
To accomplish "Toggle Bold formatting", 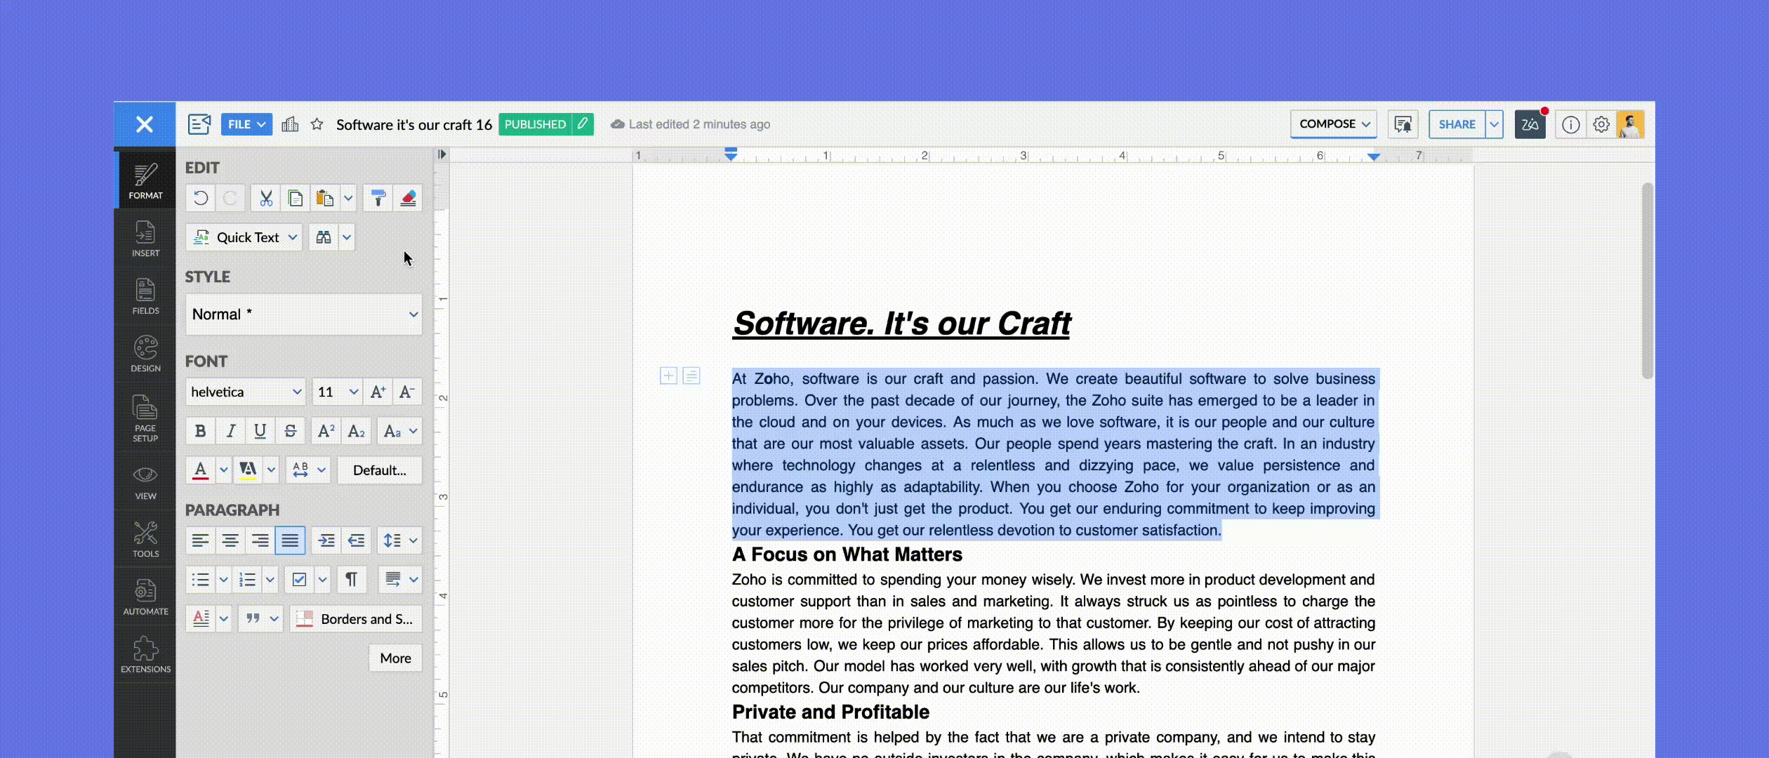I will (201, 431).
